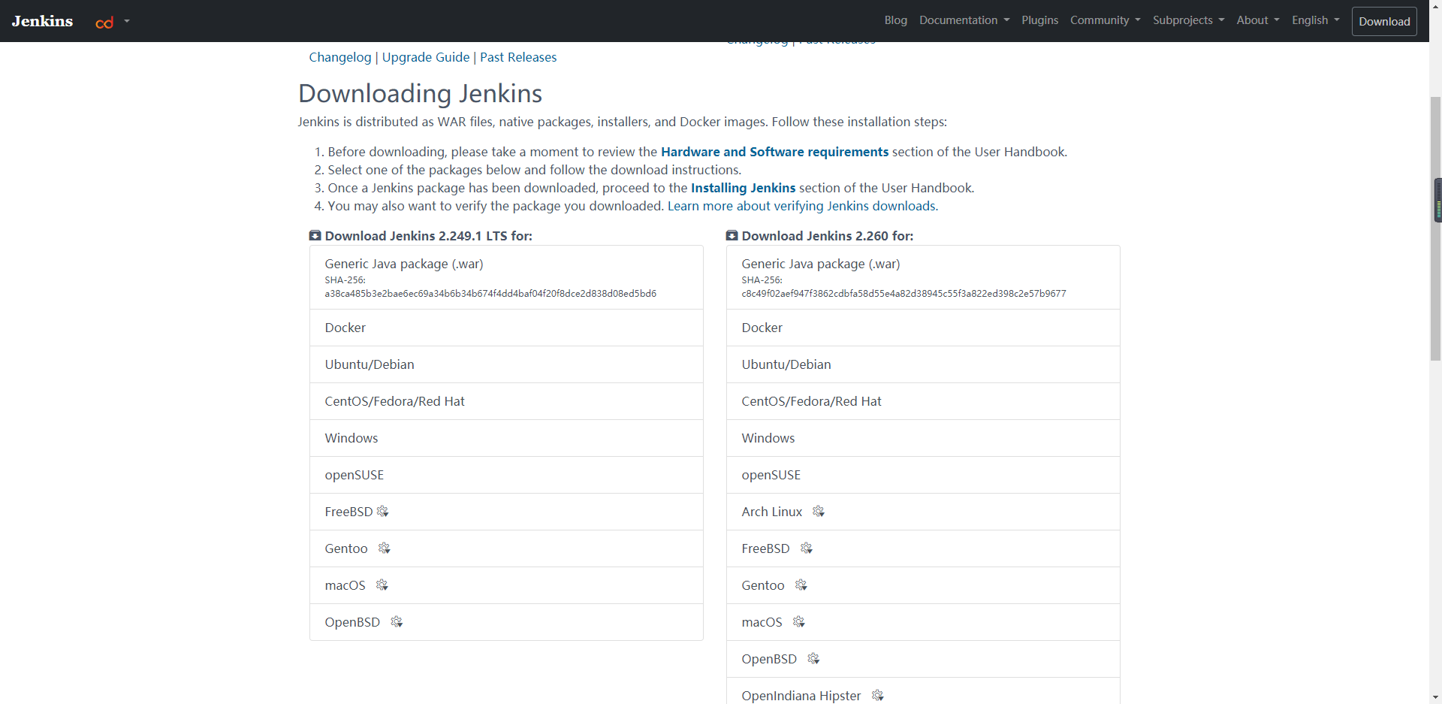Open Gentoo package under Jenkins 2.249.1 LTS
The height and width of the screenshot is (704, 1442).
click(506, 548)
